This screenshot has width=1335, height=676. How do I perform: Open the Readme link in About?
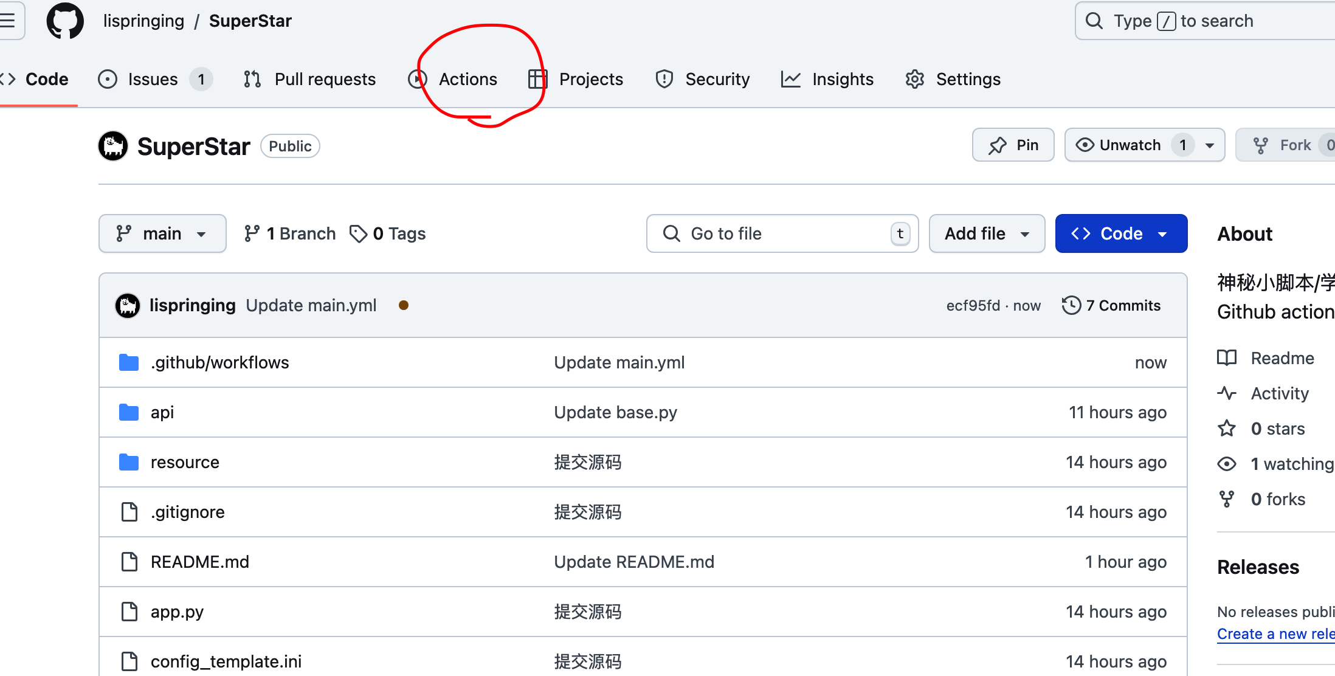[x=1266, y=358]
